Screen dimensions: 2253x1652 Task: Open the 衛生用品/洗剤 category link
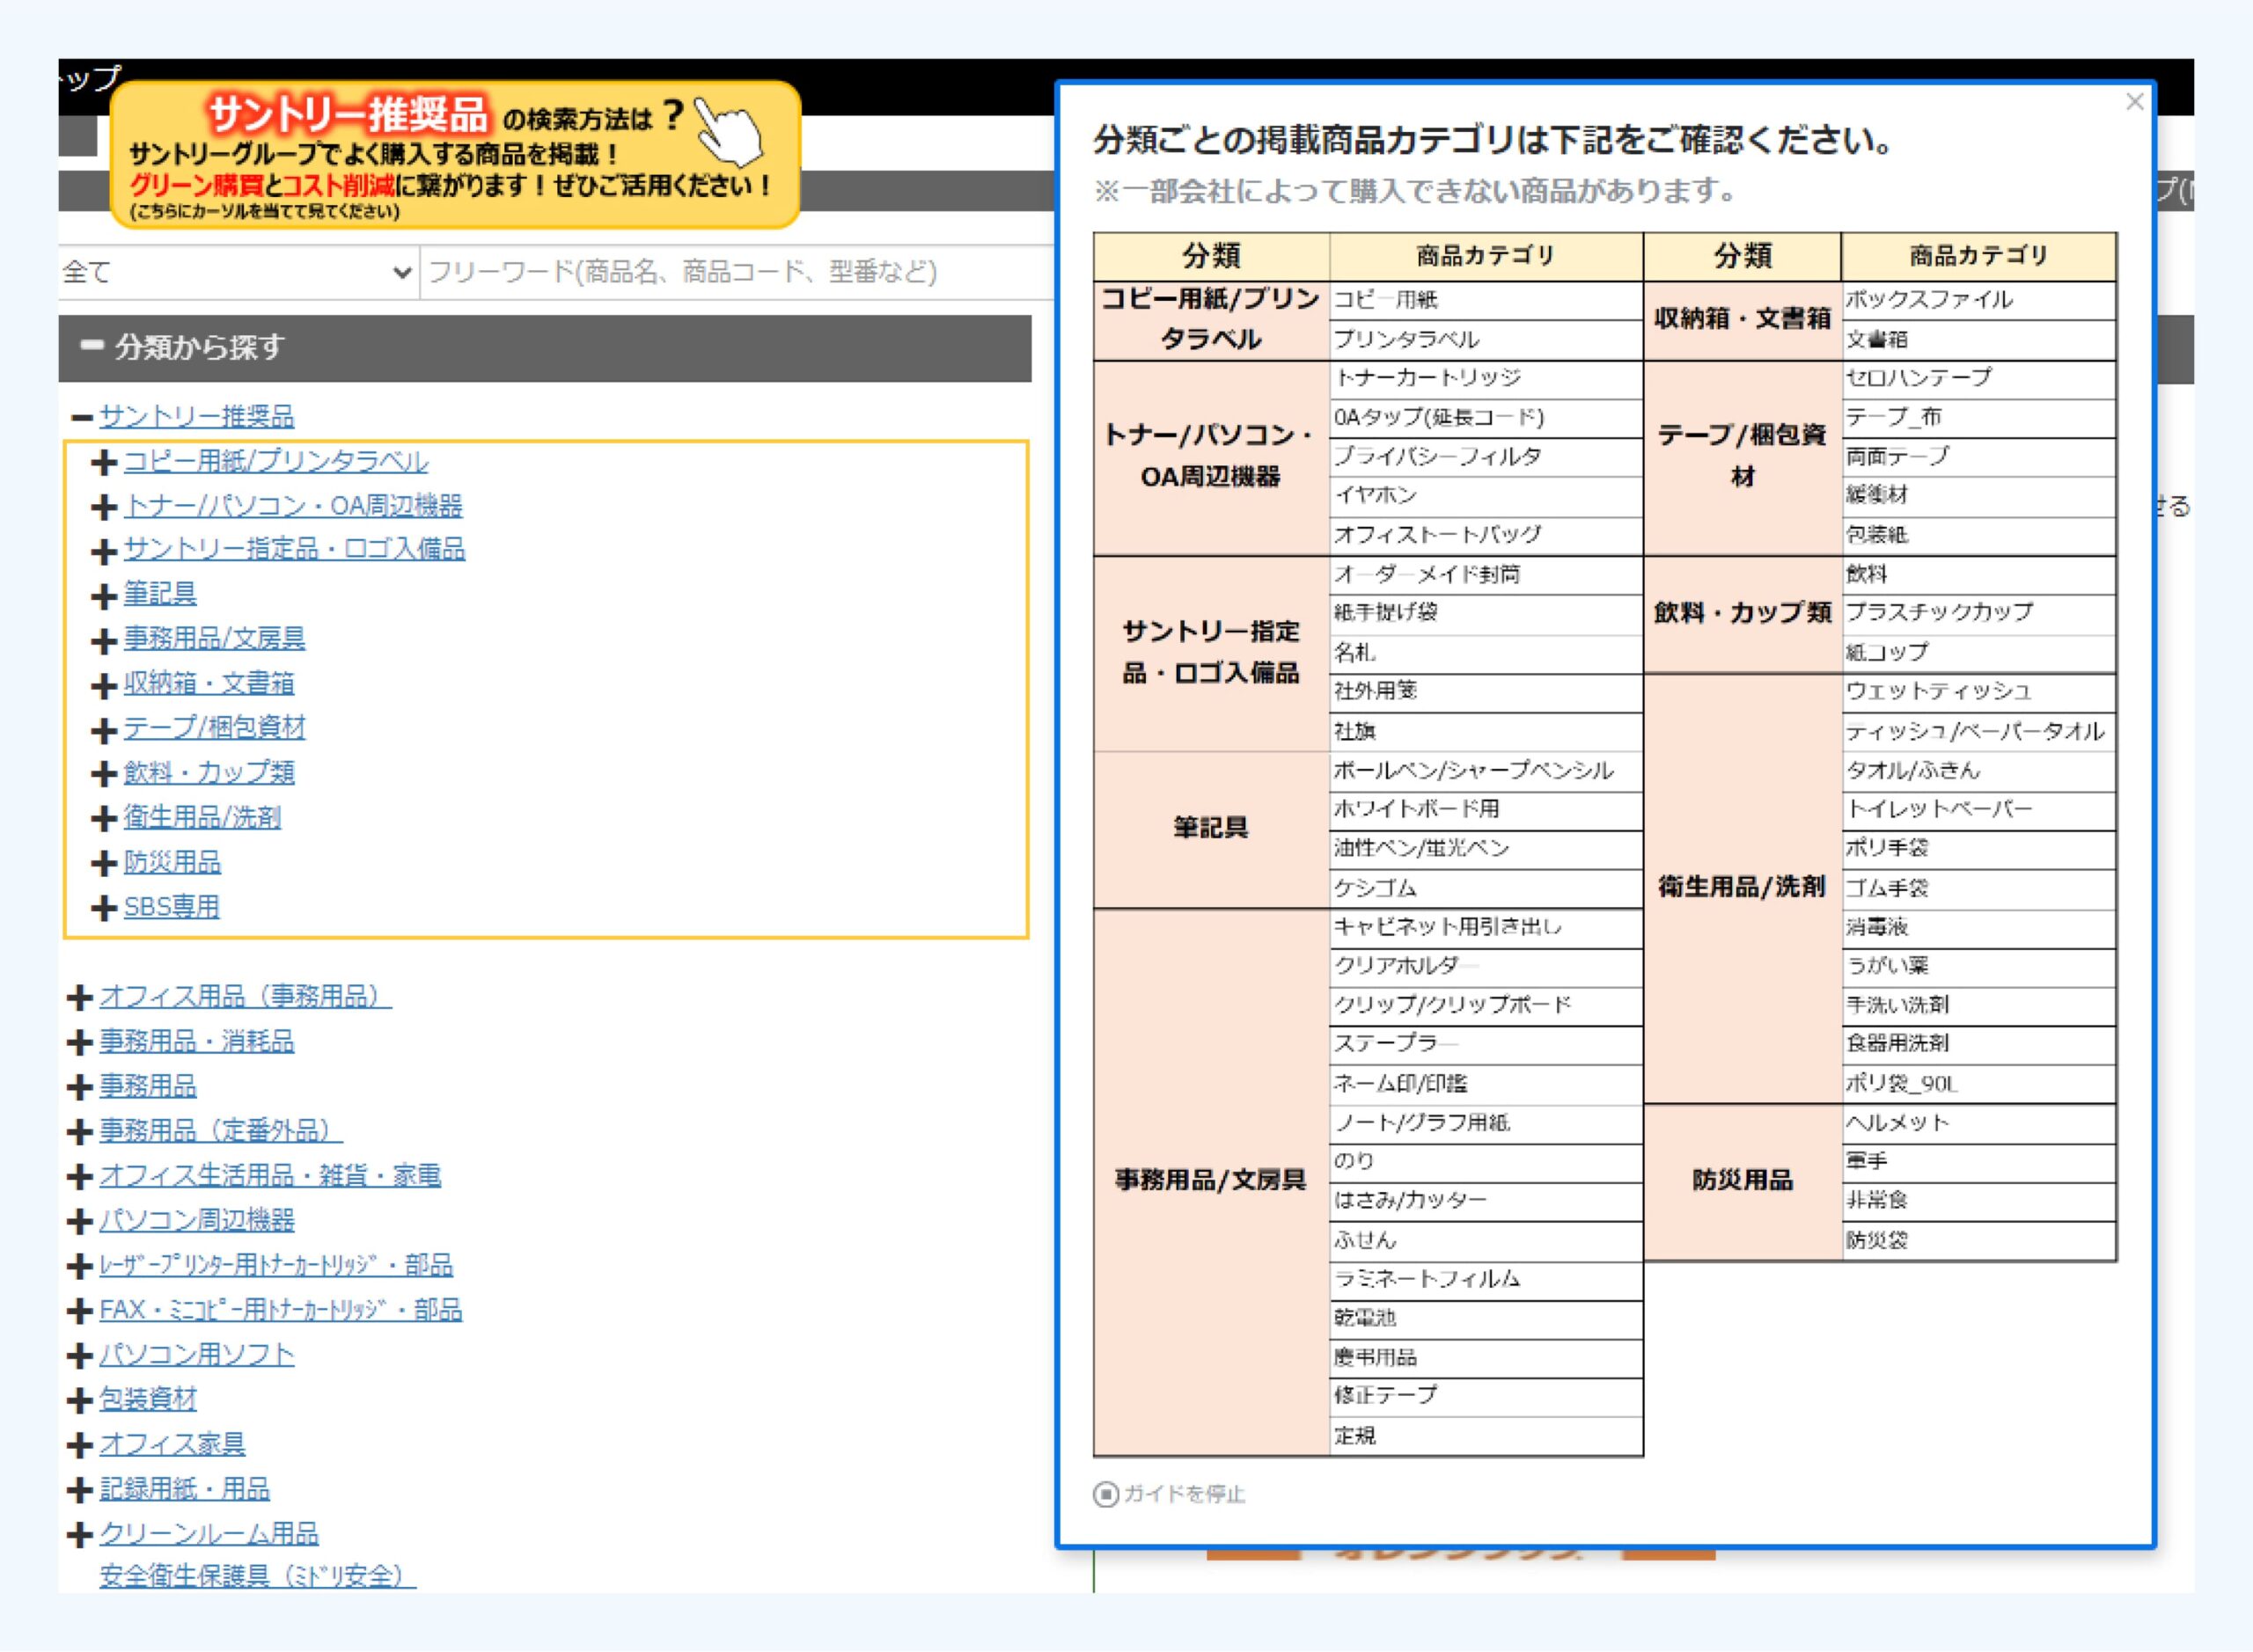click(202, 817)
